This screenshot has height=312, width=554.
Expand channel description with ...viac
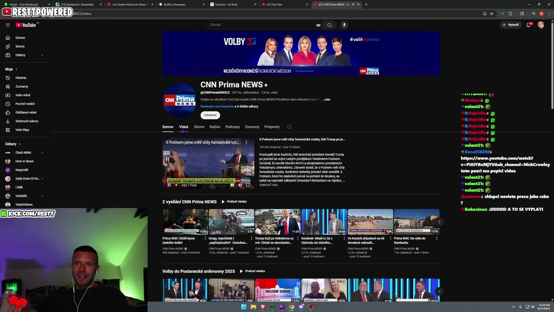pyautogui.click(x=326, y=100)
